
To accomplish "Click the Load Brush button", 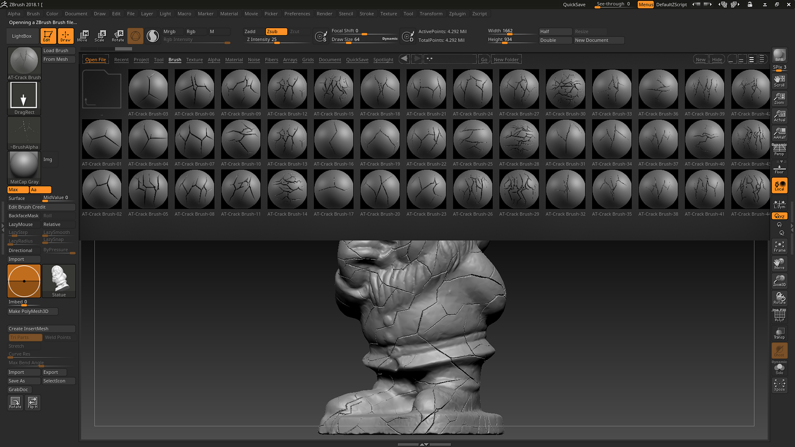I will [x=58, y=51].
